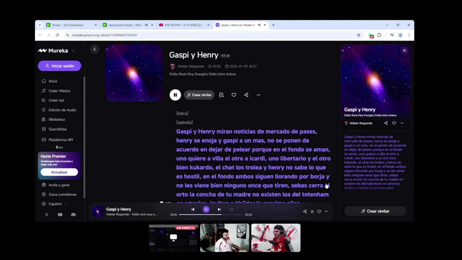Open Veiider Responde profile in right panel
Viewport: 462px width, 260px height.
[358, 123]
